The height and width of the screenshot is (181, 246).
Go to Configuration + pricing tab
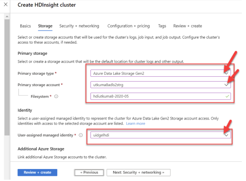point(129,26)
